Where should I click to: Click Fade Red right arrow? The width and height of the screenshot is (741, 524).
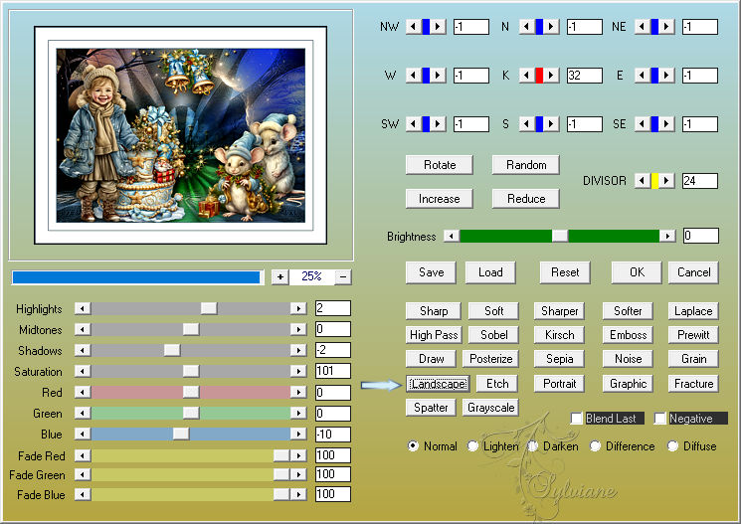coord(298,455)
